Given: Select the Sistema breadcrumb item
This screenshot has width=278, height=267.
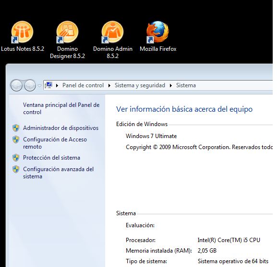Looking at the screenshot, I should click(x=186, y=85).
